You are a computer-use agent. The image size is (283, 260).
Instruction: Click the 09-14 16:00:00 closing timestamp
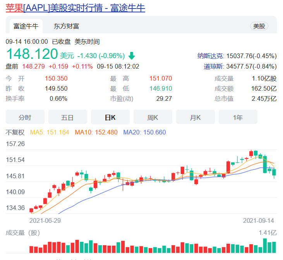[x=27, y=42]
